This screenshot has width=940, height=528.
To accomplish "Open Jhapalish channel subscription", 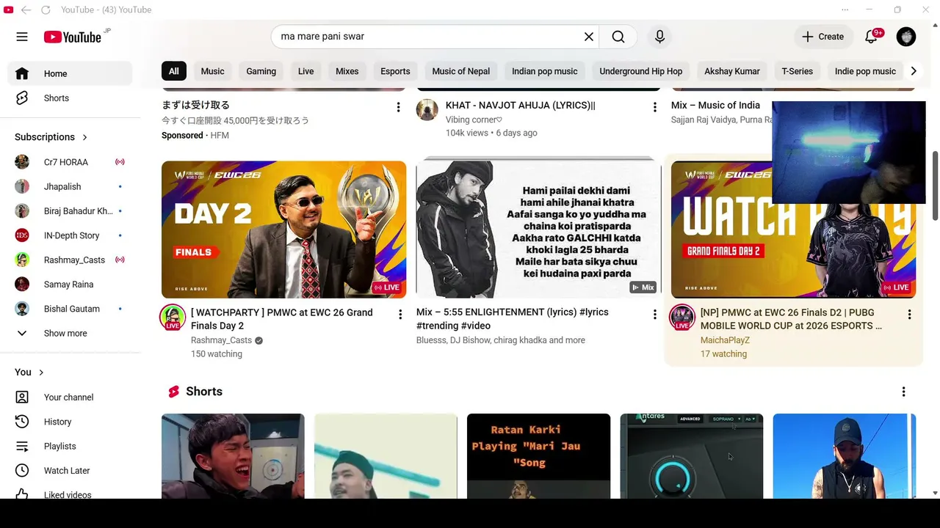I will 70,186.
